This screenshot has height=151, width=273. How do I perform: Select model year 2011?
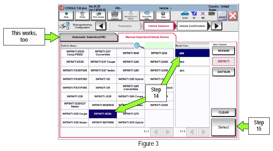[x=192, y=71]
